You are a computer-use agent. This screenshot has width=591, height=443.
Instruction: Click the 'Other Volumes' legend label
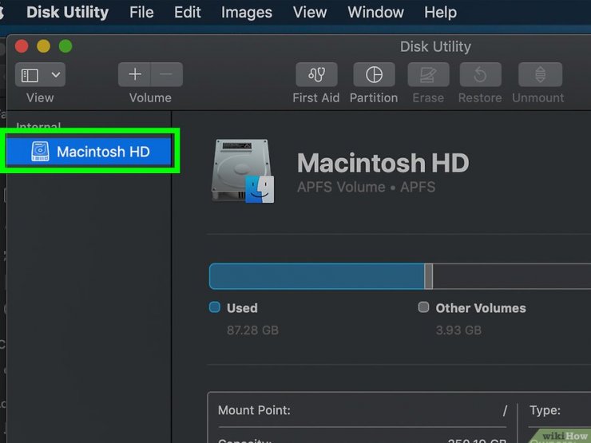click(x=481, y=308)
